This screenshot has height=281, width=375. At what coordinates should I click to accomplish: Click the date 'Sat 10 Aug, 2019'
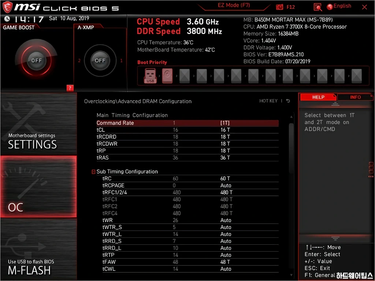69,18
